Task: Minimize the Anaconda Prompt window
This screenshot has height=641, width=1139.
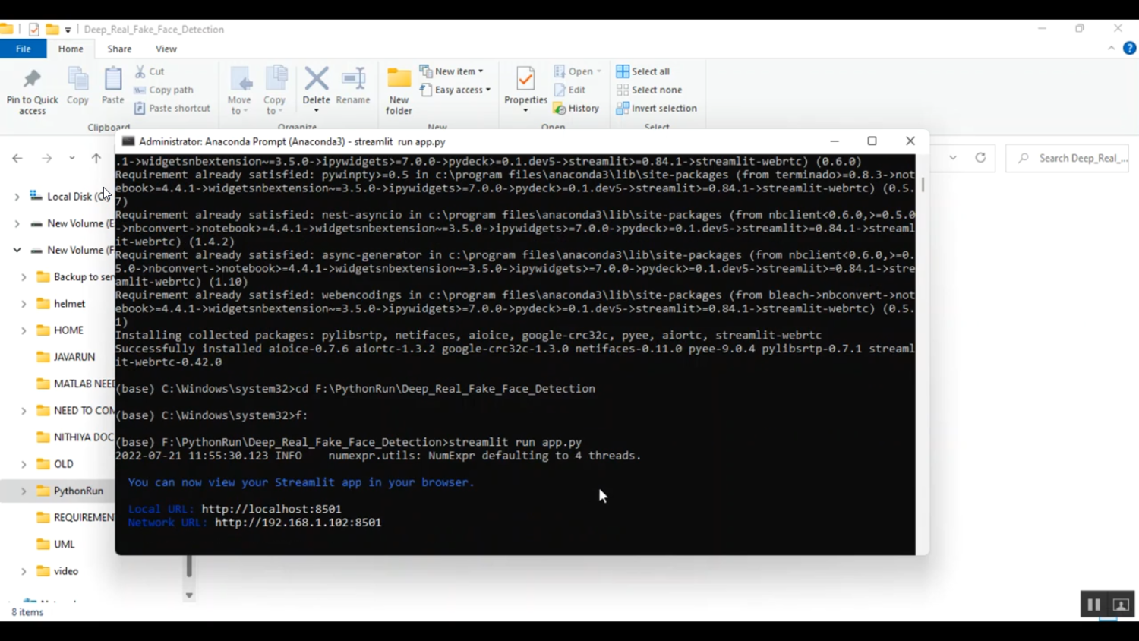Action: coord(835,141)
